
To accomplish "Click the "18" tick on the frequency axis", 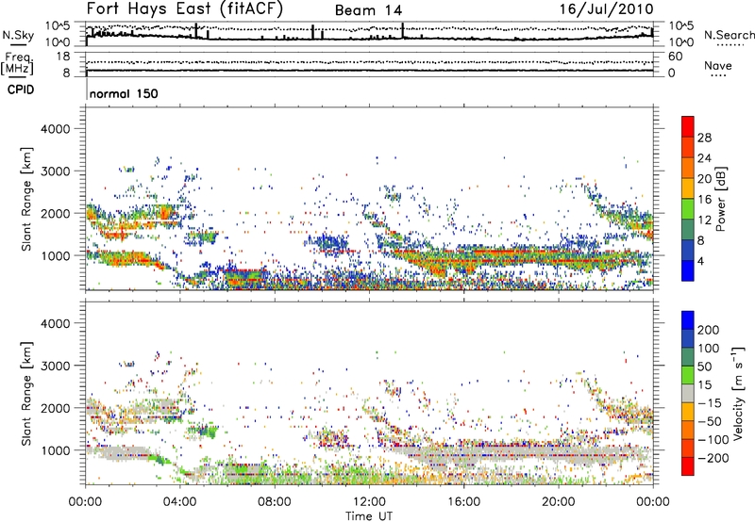I will click(x=62, y=57).
